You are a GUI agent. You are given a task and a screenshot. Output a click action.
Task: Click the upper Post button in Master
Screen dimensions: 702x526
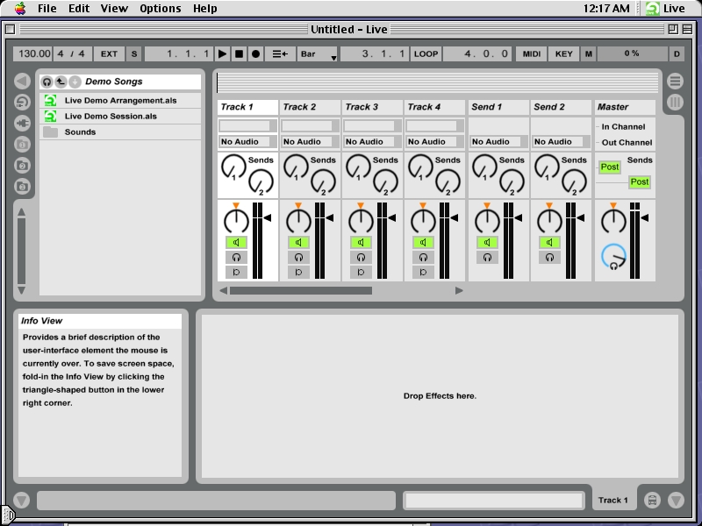[610, 167]
